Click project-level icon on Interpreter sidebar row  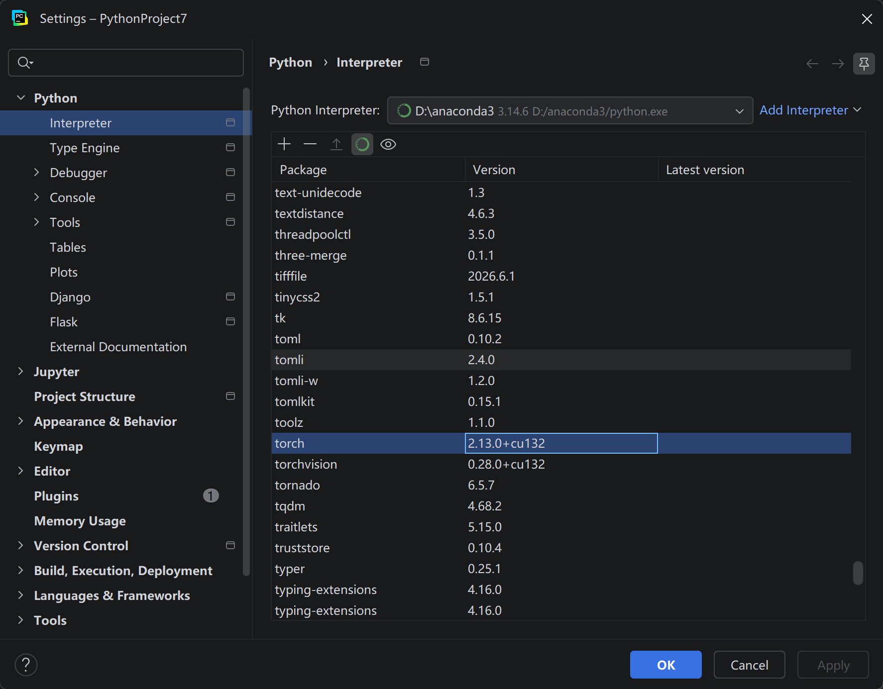(230, 122)
